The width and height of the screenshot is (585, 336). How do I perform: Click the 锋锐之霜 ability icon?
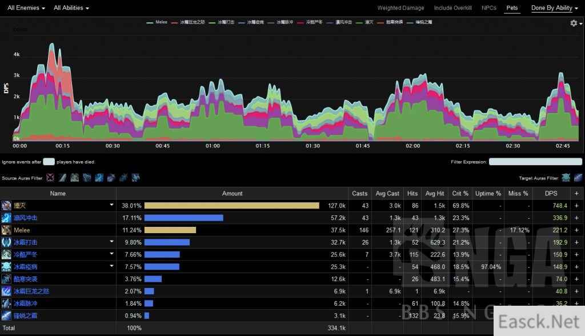6,315
